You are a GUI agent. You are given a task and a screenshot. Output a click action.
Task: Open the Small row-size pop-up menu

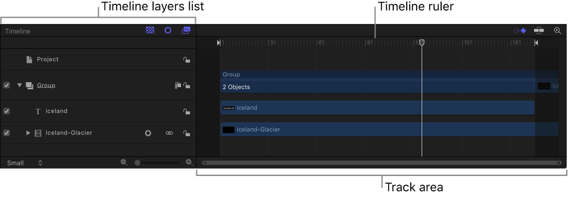click(x=25, y=163)
